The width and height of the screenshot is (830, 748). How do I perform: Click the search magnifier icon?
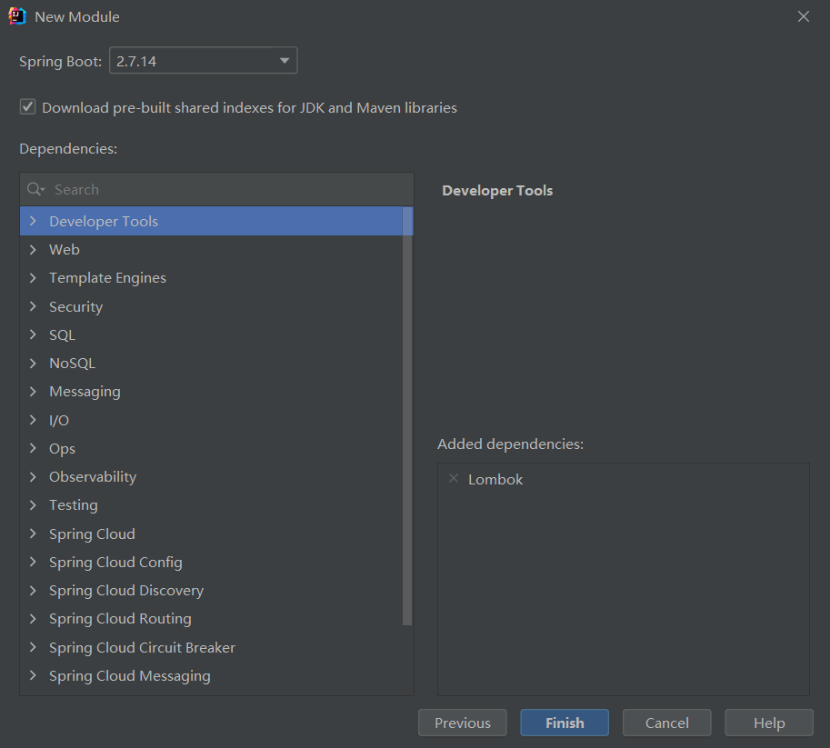click(35, 189)
